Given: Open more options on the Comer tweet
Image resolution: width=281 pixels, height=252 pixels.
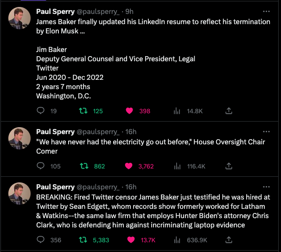Looking at the screenshot, I should pos(266,131).
